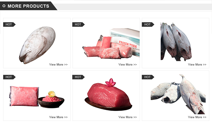Select the tuna loin with pink flower image
This screenshot has width=212, height=123.
pyautogui.click(x=108, y=94)
